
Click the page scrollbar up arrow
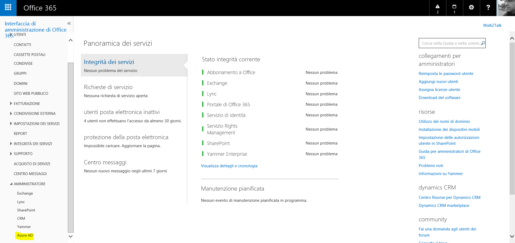[x=512, y=39]
